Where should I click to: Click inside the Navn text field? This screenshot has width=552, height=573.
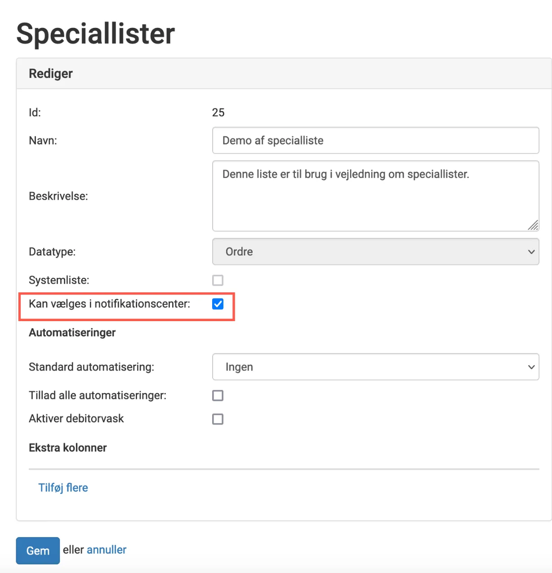tap(375, 140)
